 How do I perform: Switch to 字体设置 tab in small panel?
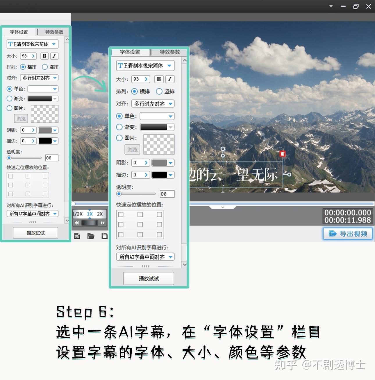(x=19, y=32)
